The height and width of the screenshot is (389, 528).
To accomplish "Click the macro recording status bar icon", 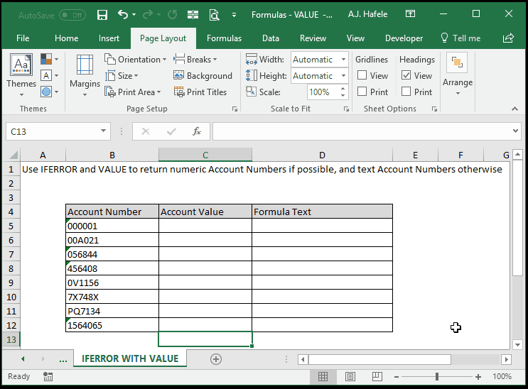I will (x=48, y=376).
